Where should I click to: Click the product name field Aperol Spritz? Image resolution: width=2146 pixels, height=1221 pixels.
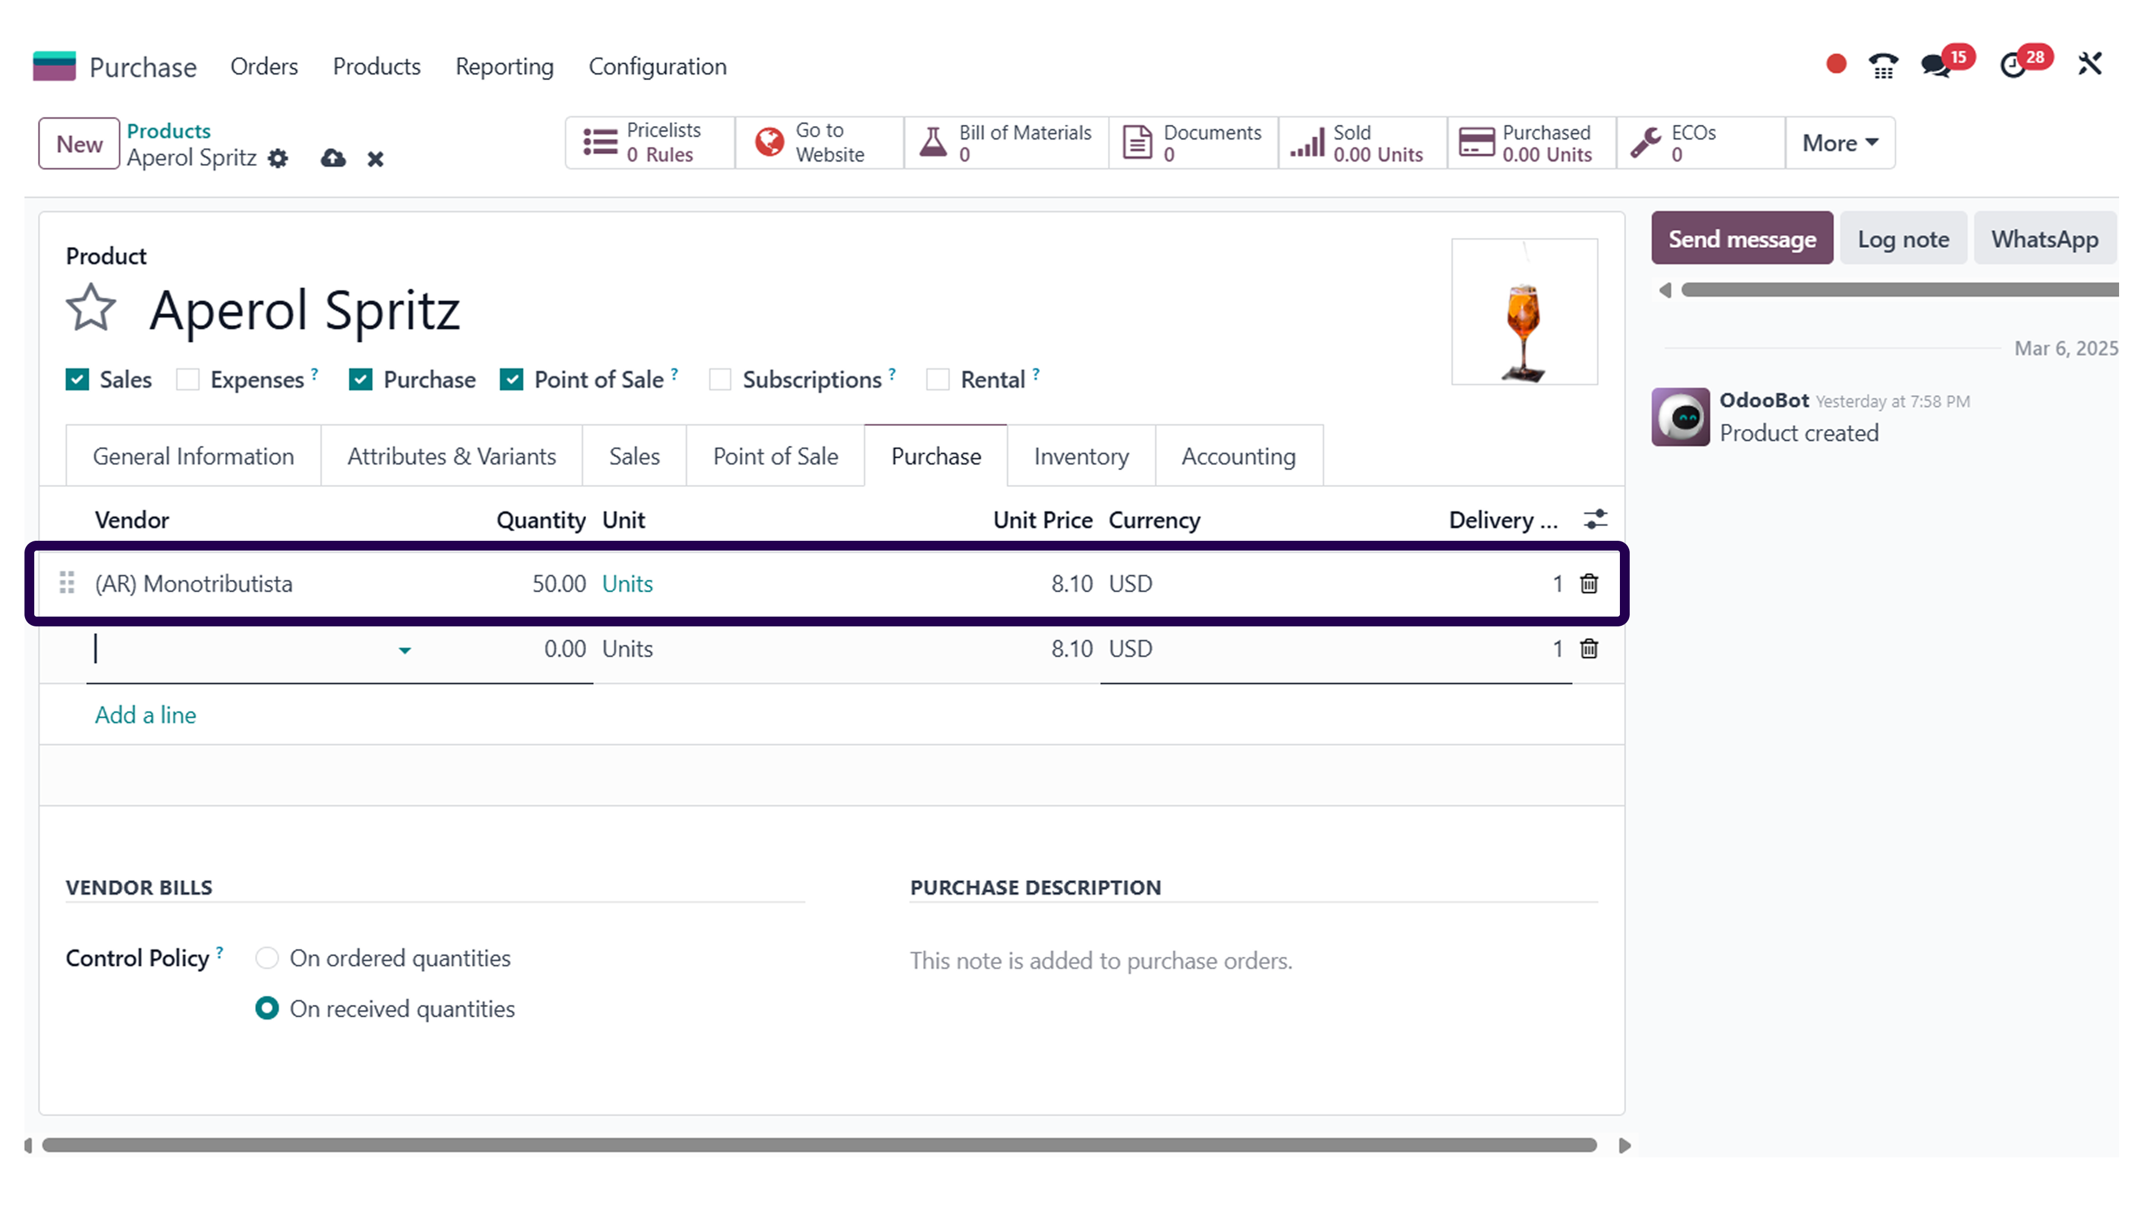[x=305, y=310]
